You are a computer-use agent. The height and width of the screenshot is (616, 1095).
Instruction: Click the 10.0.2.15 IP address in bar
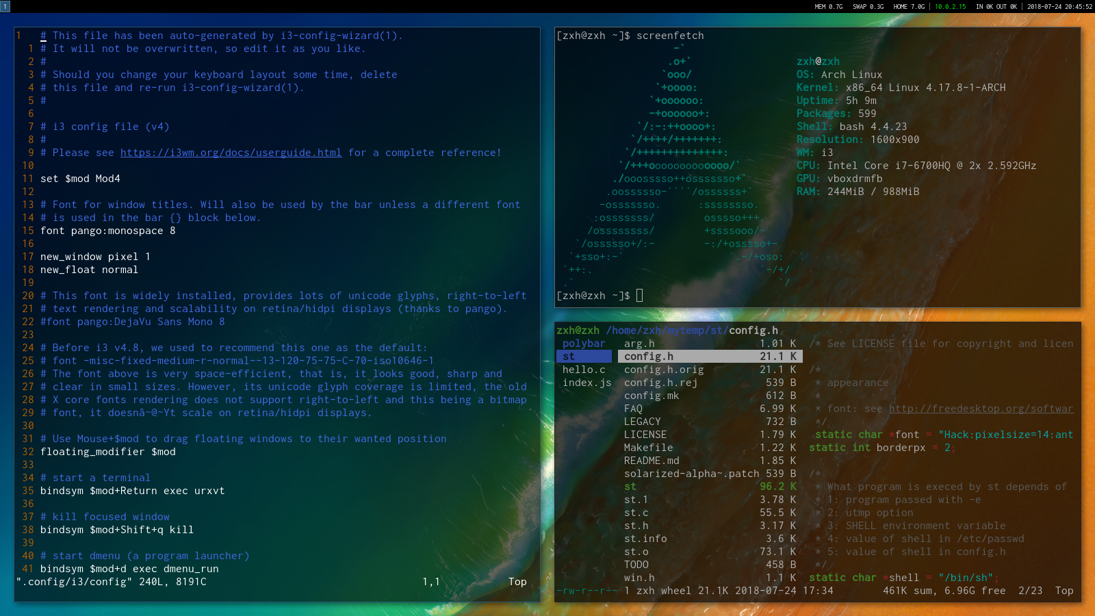(951, 7)
